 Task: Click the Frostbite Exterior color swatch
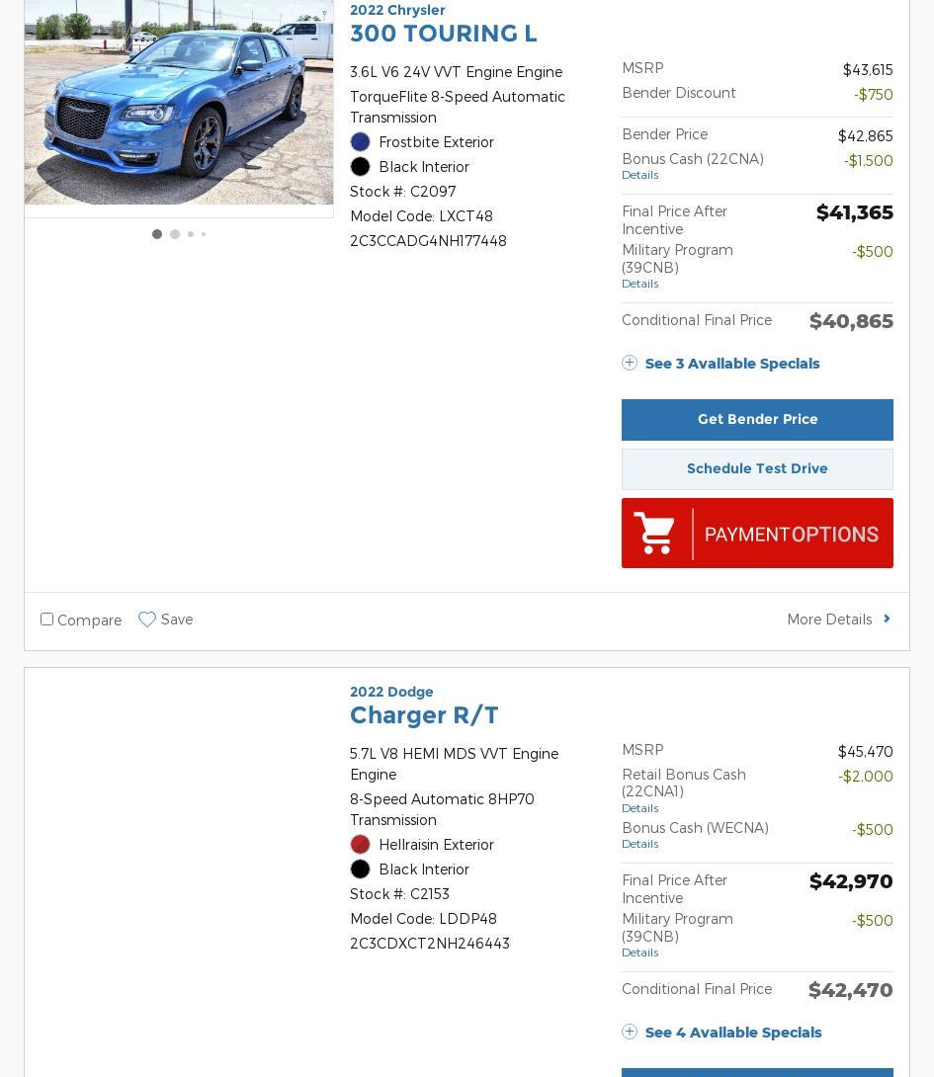[x=360, y=142]
